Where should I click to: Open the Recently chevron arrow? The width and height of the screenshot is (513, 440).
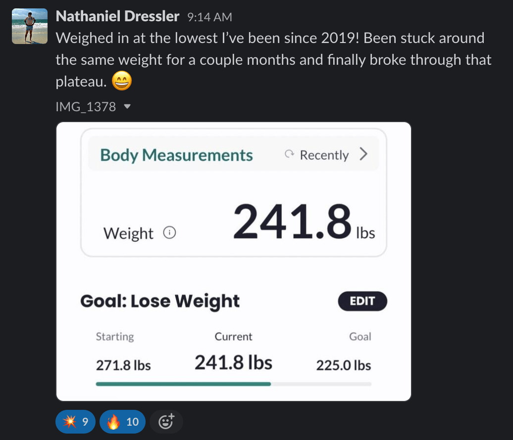(x=363, y=154)
